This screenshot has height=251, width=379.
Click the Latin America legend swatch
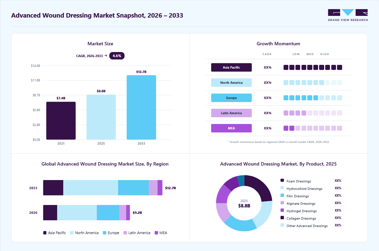tap(125, 233)
